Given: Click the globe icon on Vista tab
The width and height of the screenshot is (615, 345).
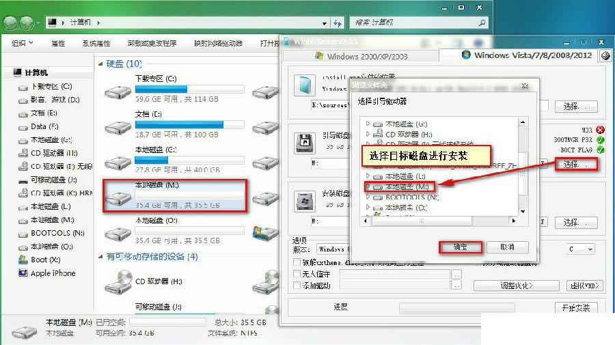Looking at the screenshot, I should tap(466, 55).
